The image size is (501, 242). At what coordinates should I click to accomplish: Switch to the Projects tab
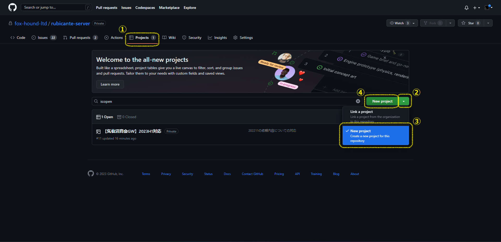[142, 38]
